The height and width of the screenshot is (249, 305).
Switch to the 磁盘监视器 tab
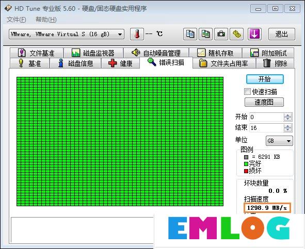point(93,53)
